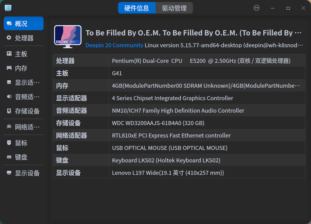Select 概况 overview in the sidebar
The image size is (311, 224).
[x=24, y=24]
